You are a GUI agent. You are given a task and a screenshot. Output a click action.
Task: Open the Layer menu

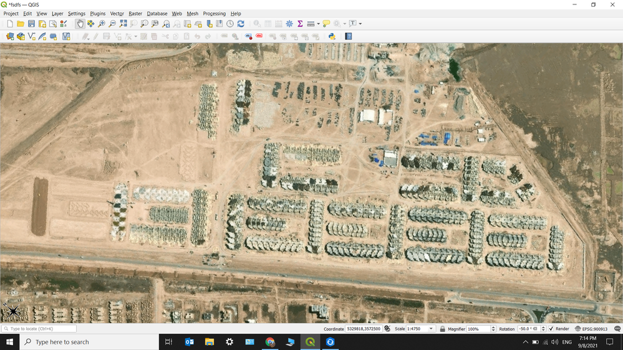click(x=57, y=14)
